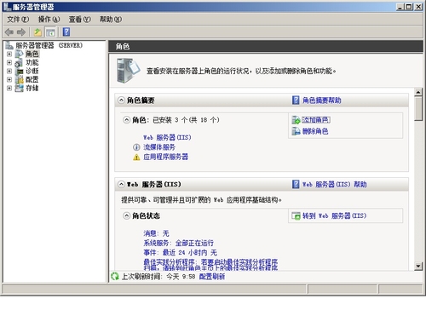Viewport: 426px width, 327px height.
Task: Select the 角色 tree item label
Action: coord(32,54)
